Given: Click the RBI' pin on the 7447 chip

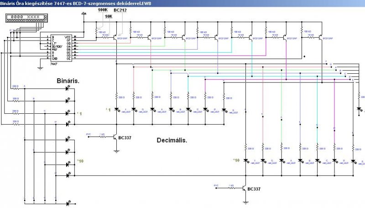Looking at the screenshot, I should coord(55,50).
